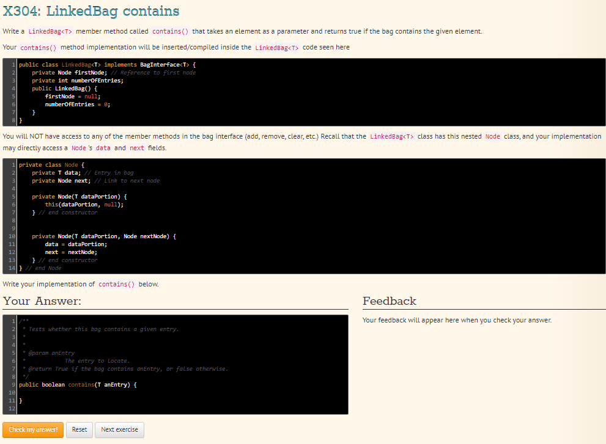Viewport: 606px width, 444px height.
Task: Click the highlighted contains() inline code text
Action: (169, 31)
